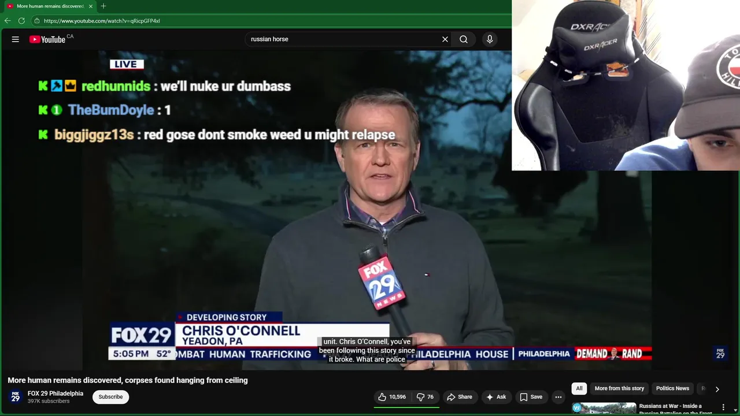
Task: Save the video to a playlist
Action: [x=531, y=397]
